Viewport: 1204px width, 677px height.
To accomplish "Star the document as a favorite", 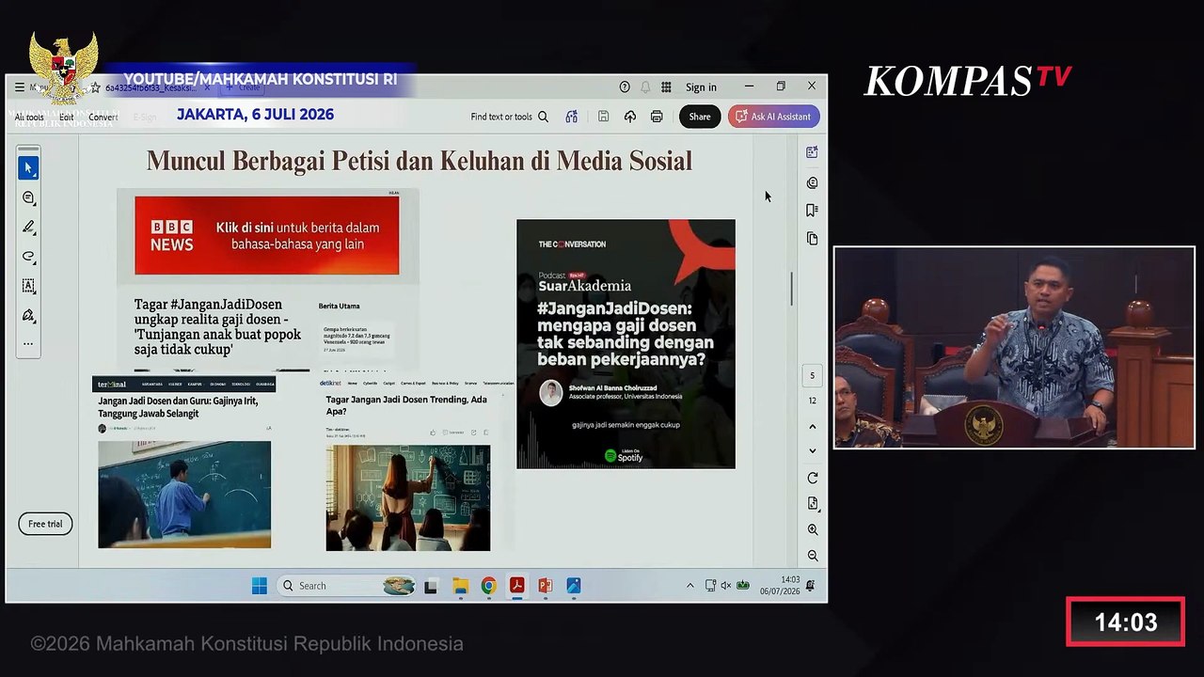I will tap(95, 87).
